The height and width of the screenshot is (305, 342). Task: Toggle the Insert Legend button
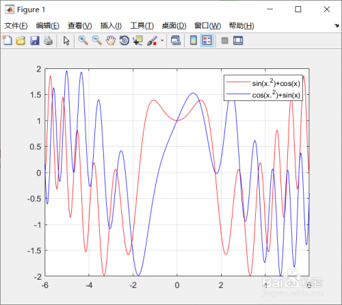point(207,41)
